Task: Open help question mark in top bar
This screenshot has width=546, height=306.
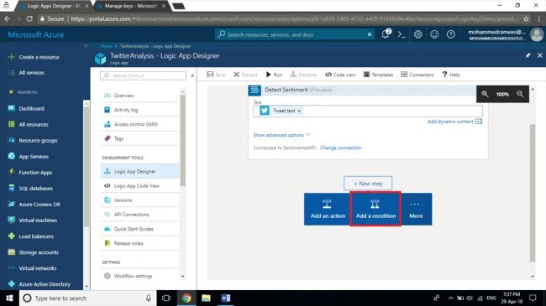Action: tap(450, 34)
